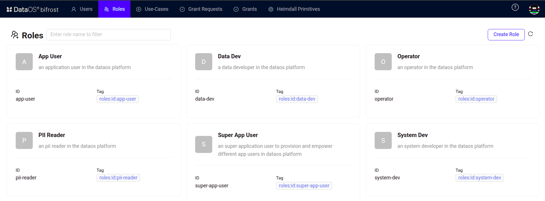The width and height of the screenshot is (545, 201).
Task: Click the Create Role button
Action: click(506, 34)
